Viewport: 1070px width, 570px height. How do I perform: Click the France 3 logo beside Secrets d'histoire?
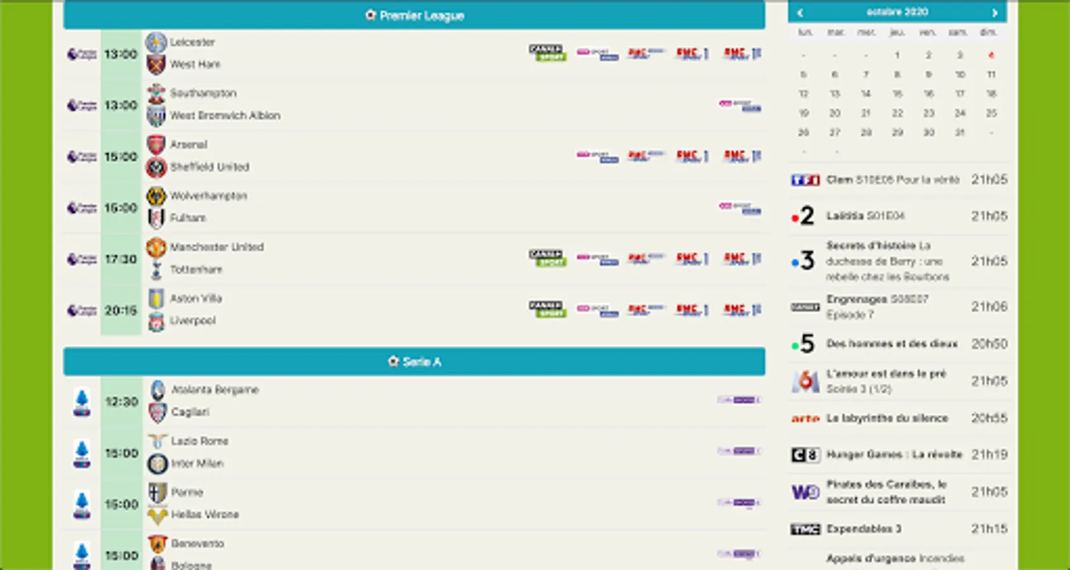[804, 260]
